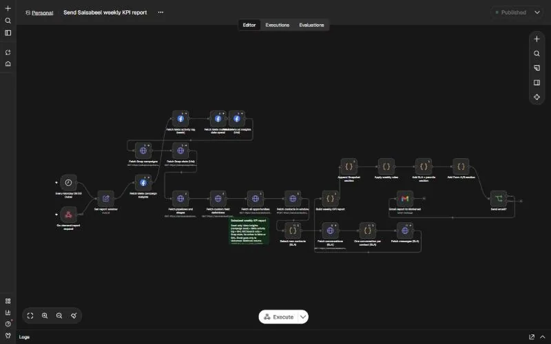Fit the workflow to view
The image size is (551, 344).
[x=30, y=316]
